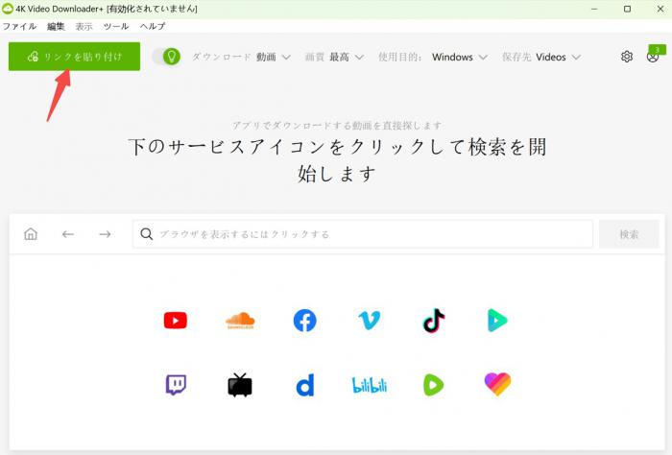
Task: Click the browser back arrow
Action: click(x=68, y=234)
